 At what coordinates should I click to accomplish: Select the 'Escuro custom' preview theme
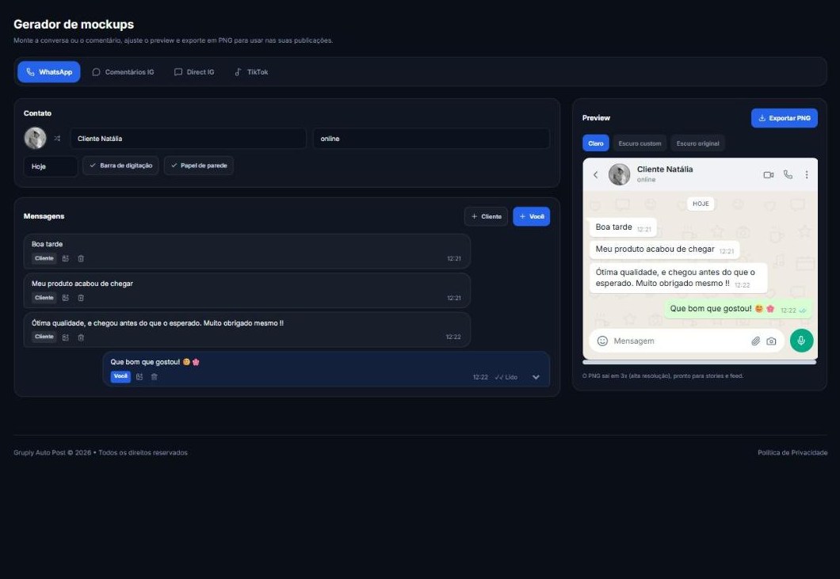point(640,143)
